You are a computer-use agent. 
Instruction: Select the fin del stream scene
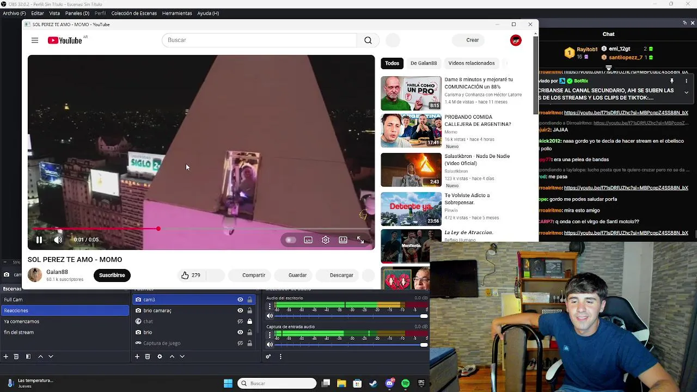coord(65,332)
